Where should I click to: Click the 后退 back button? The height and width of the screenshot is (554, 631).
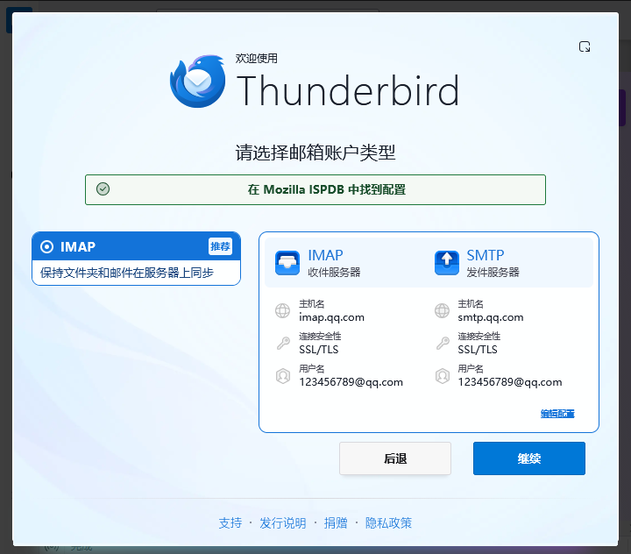coord(395,458)
